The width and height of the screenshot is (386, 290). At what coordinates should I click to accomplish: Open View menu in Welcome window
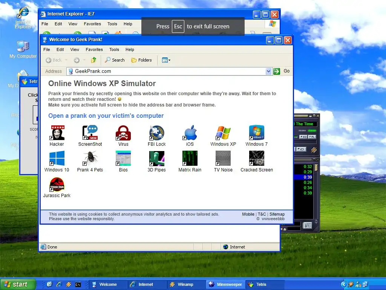[75, 49]
